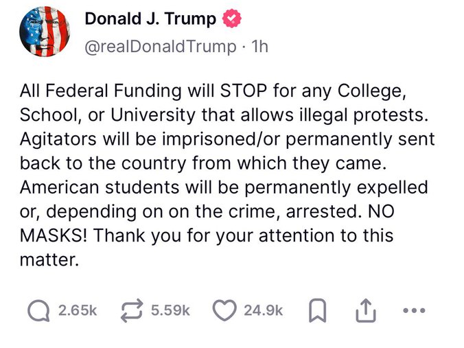The image size is (464, 348).
Task: View the 24.9k likes count
Action: coord(264,310)
